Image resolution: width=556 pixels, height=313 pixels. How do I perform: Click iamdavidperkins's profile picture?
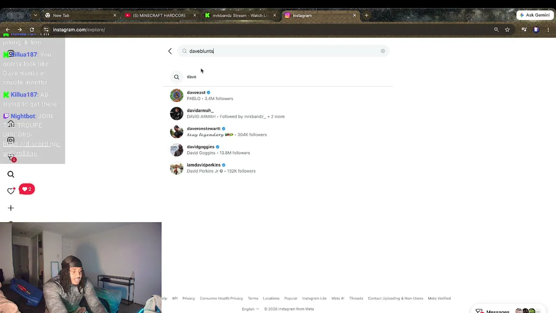(176, 168)
